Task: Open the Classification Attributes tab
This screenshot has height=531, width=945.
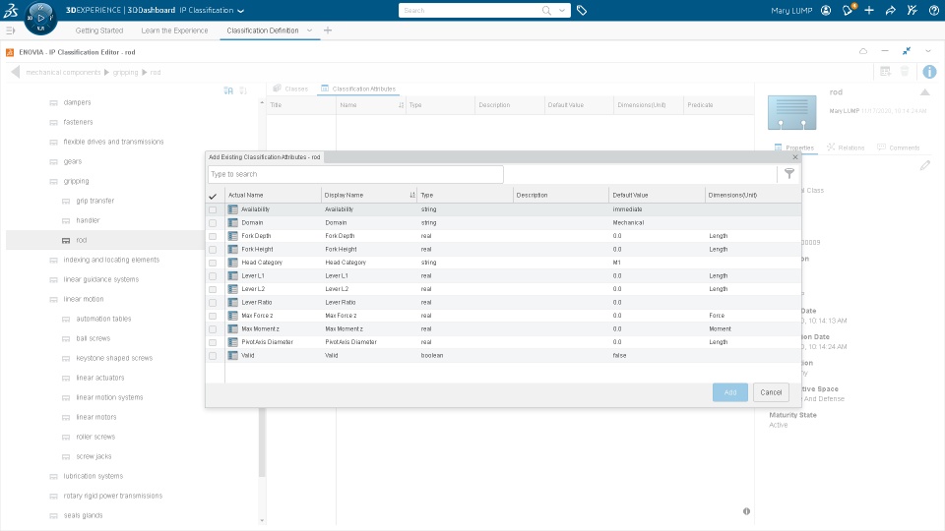Action: coord(358,88)
